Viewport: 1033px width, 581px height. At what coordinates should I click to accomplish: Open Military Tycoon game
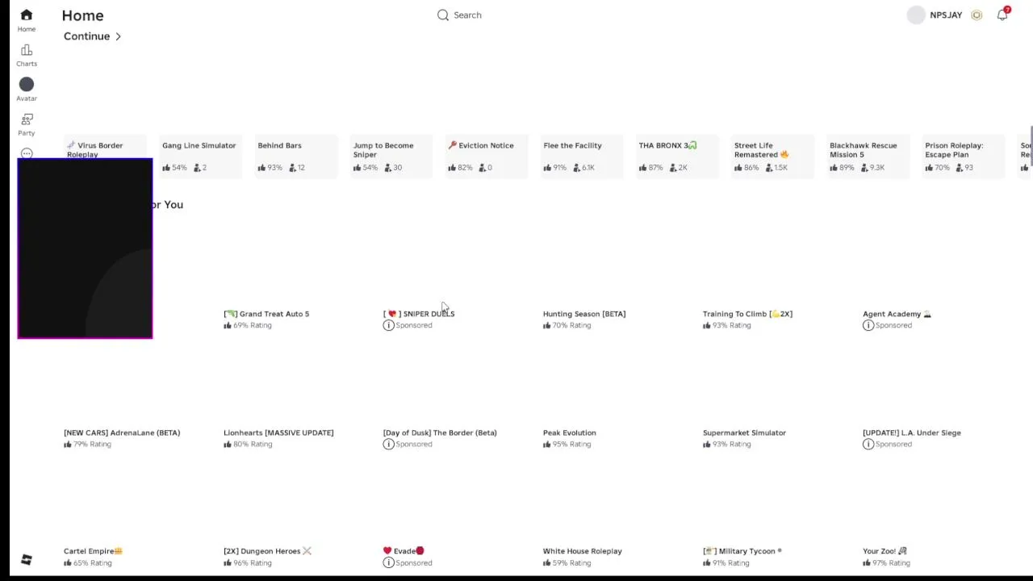point(742,551)
